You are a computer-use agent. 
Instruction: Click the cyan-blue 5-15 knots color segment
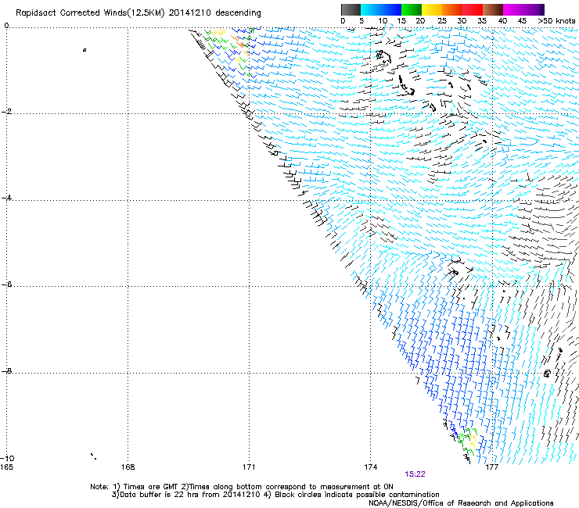tap(381, 9)
